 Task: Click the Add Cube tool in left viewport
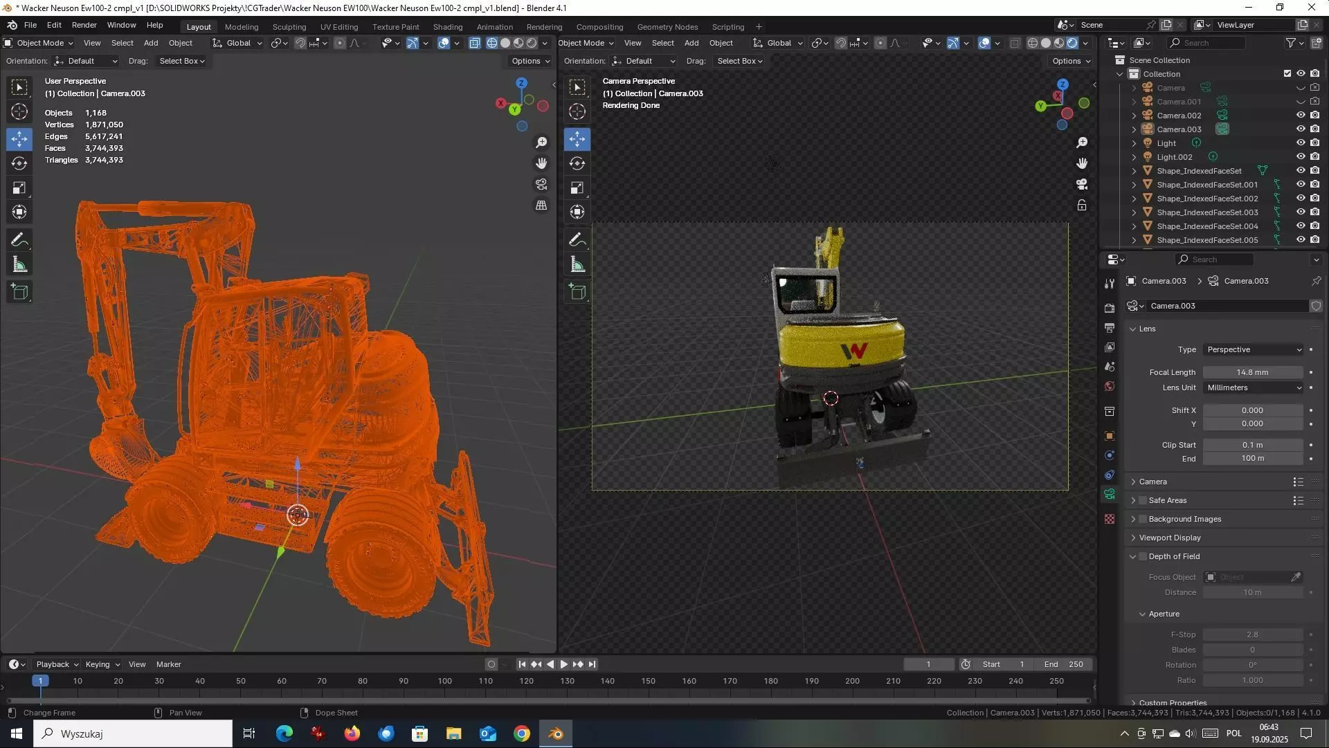19,292
